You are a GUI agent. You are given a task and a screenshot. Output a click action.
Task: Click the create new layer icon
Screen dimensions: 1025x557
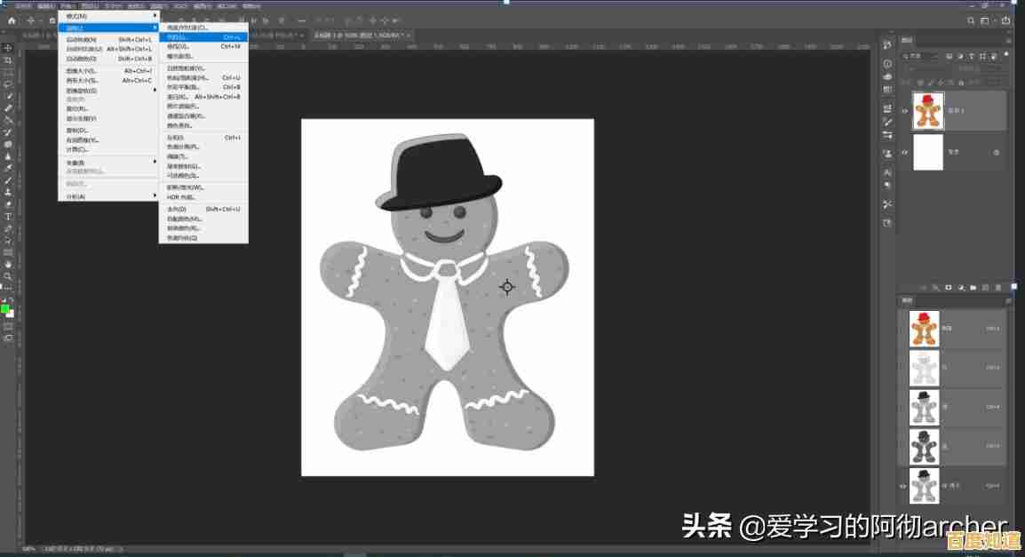click(x=987, y=288)
